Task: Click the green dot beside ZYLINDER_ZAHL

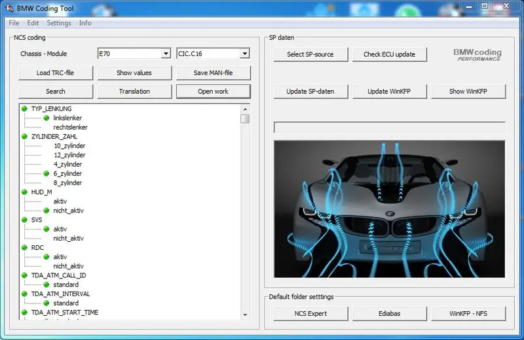Action: pos(24,137)
